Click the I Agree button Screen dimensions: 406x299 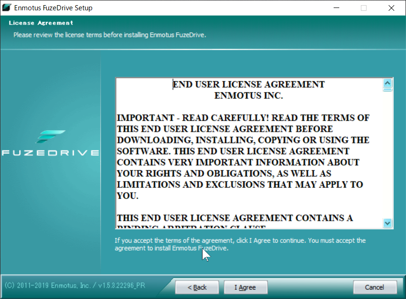coord(245,287)
